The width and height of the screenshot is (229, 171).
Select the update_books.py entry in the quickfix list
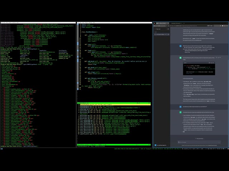(x=103, y=134)
